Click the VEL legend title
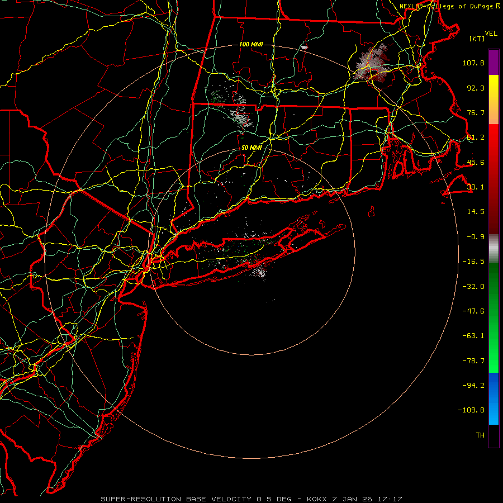 491,34
